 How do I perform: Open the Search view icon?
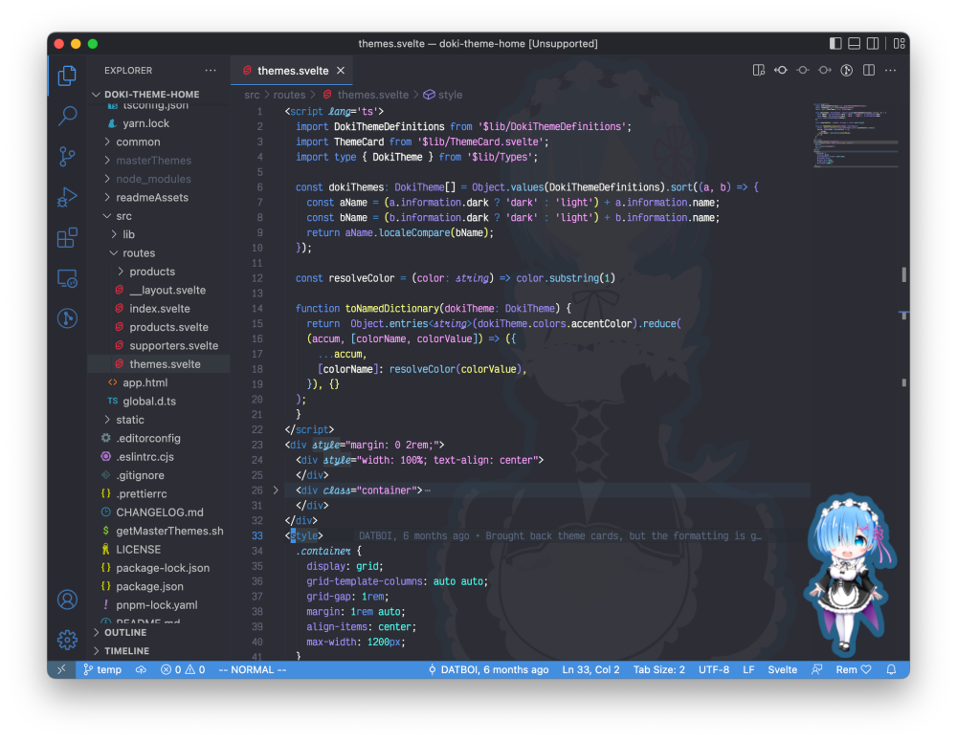tap(67, 116)
